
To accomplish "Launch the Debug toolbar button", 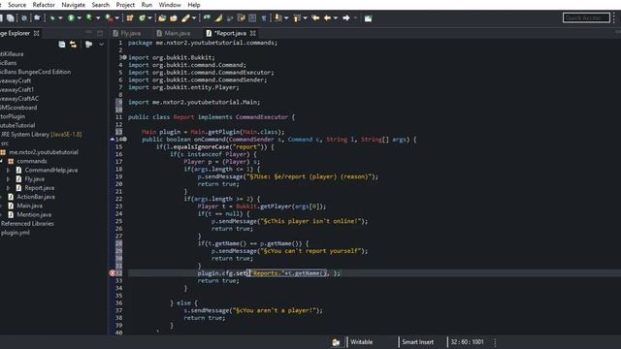I will [x=52, y=18].
